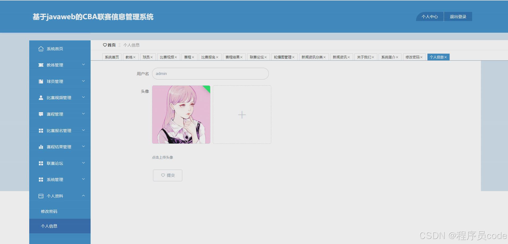Close the active 个人信息 tab
Viewport: 508px width, 244px height.
tap(446, 57)
